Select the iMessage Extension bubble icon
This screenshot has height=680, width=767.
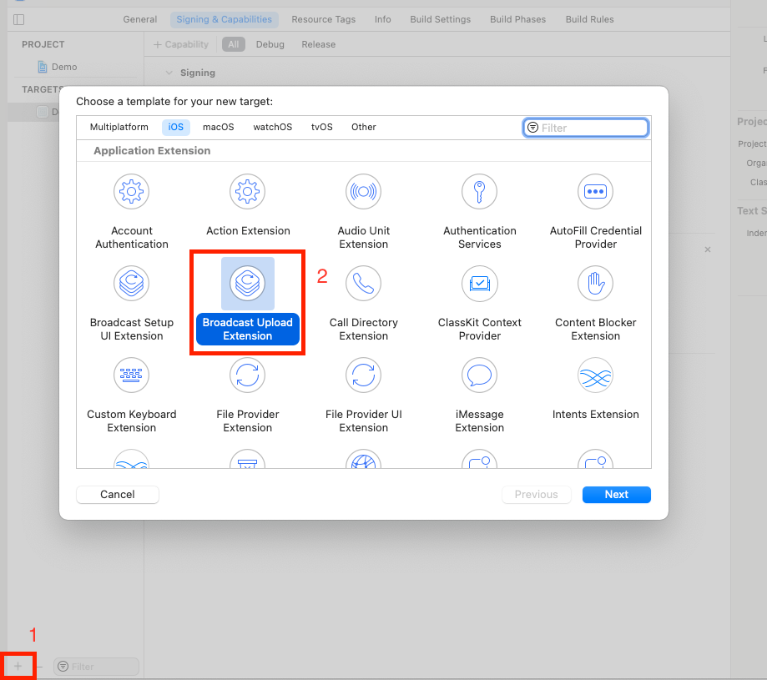(479, 375)
